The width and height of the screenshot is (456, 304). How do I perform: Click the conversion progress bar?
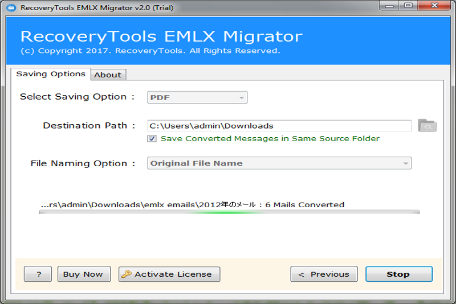tap(229, 212)
